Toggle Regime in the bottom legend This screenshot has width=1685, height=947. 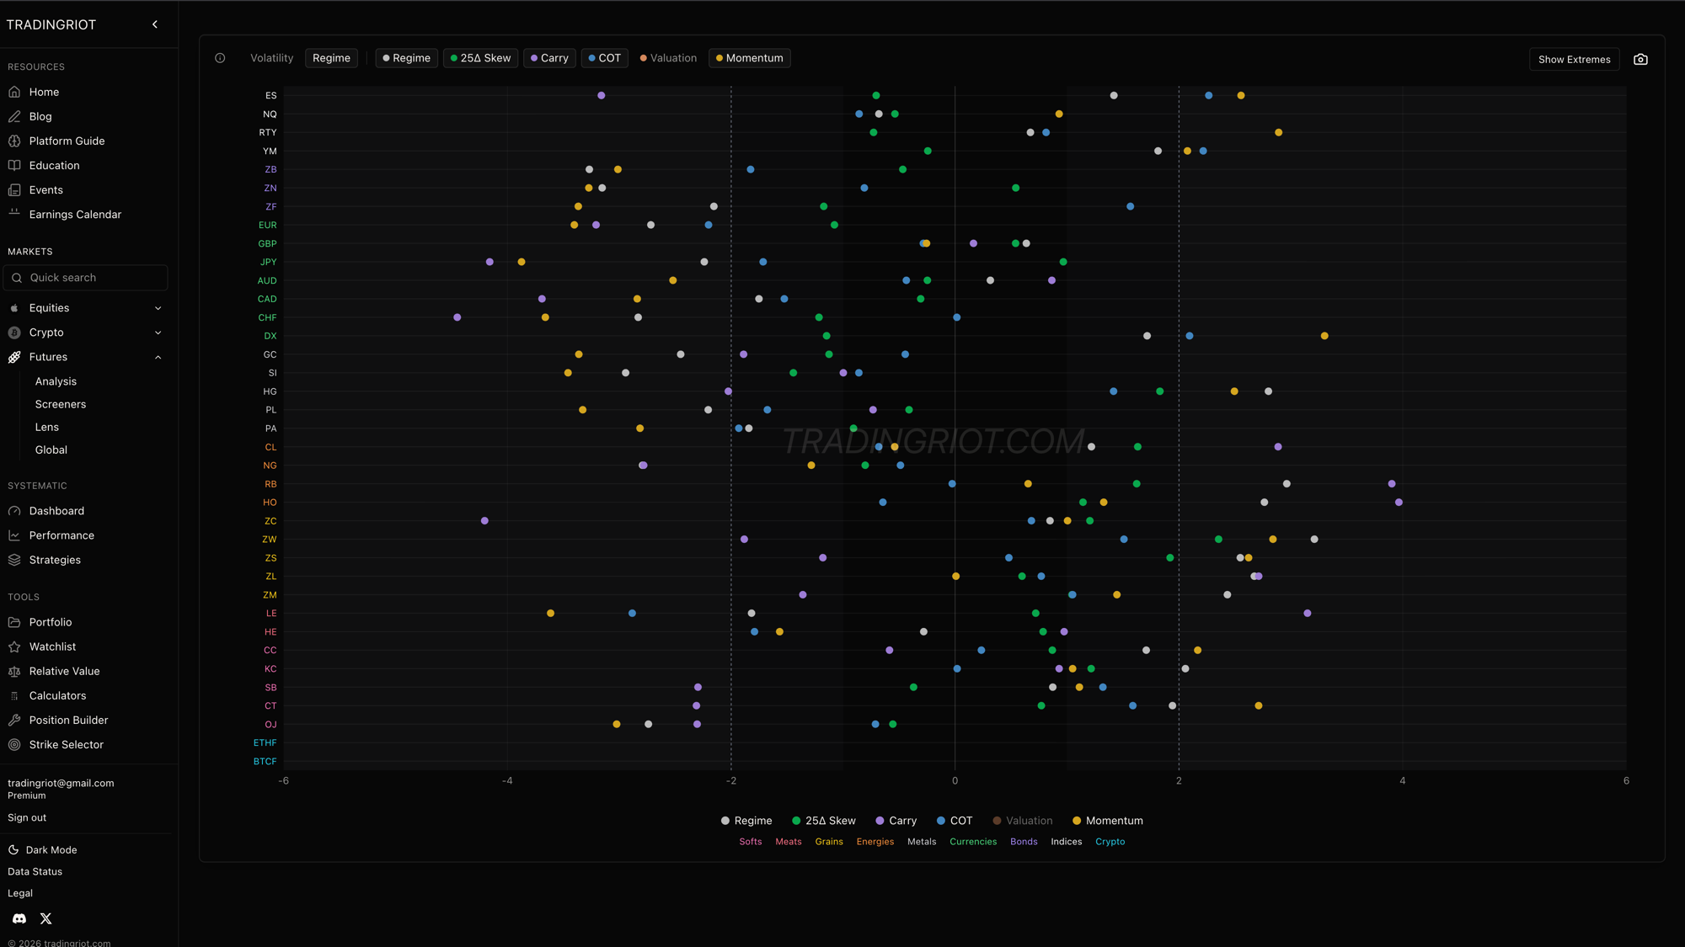[746, 821]
